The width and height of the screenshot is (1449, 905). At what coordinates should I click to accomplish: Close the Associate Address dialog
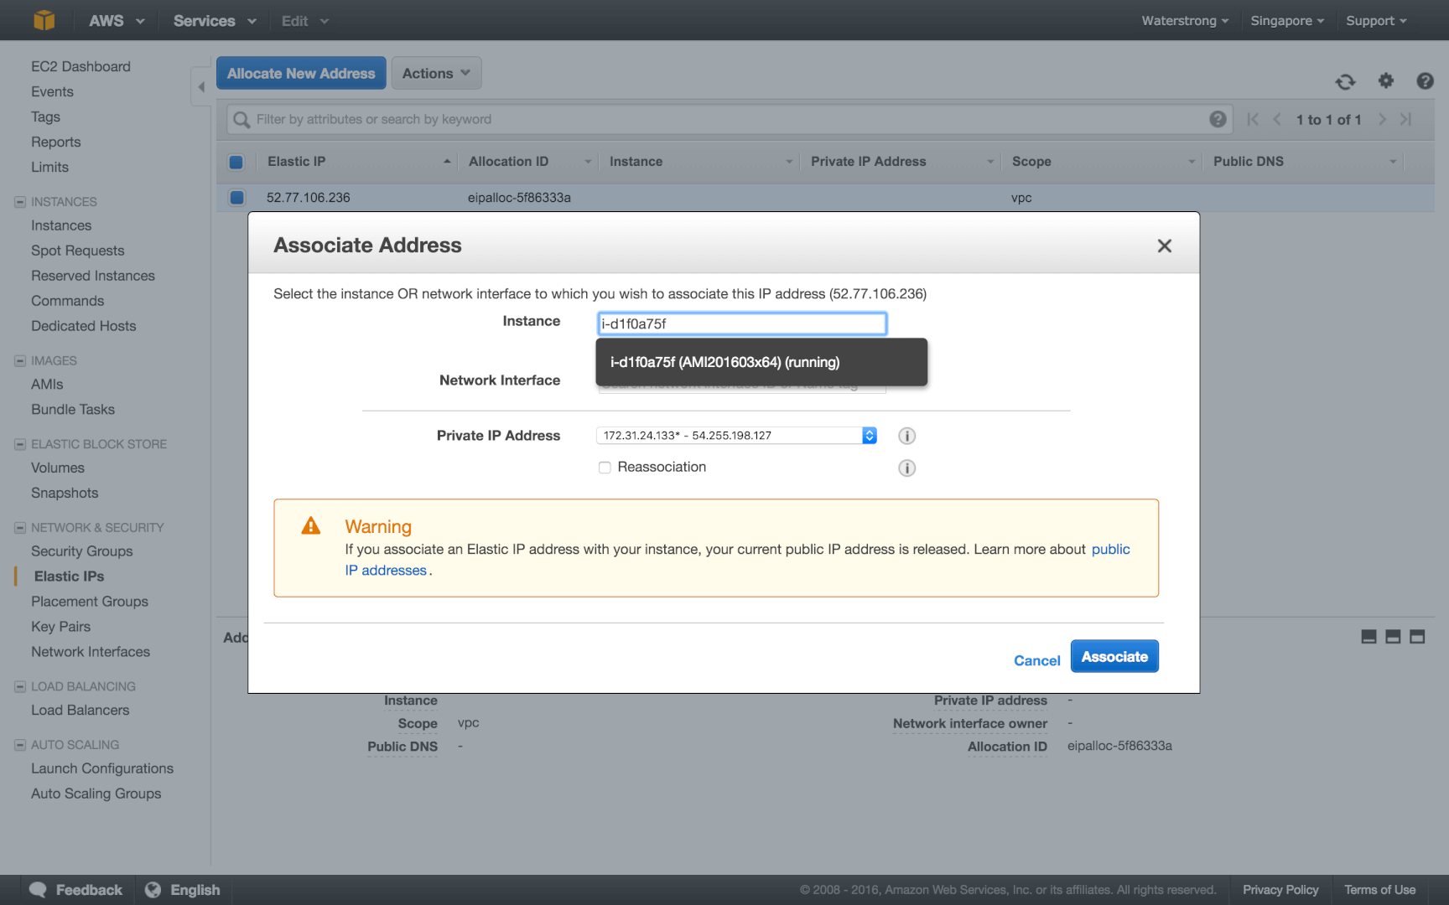pos(1164,246)
